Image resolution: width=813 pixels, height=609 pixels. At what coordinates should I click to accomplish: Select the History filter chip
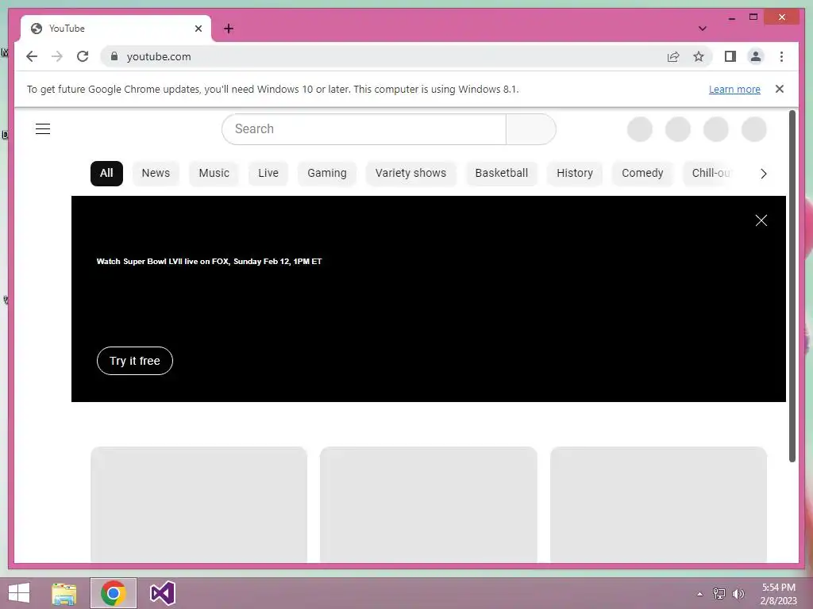tap(575, 173)
